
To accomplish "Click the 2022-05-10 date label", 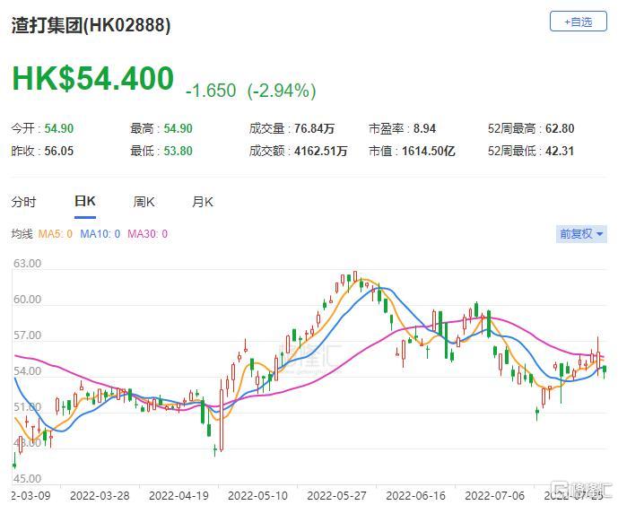I will coord(257,495).
